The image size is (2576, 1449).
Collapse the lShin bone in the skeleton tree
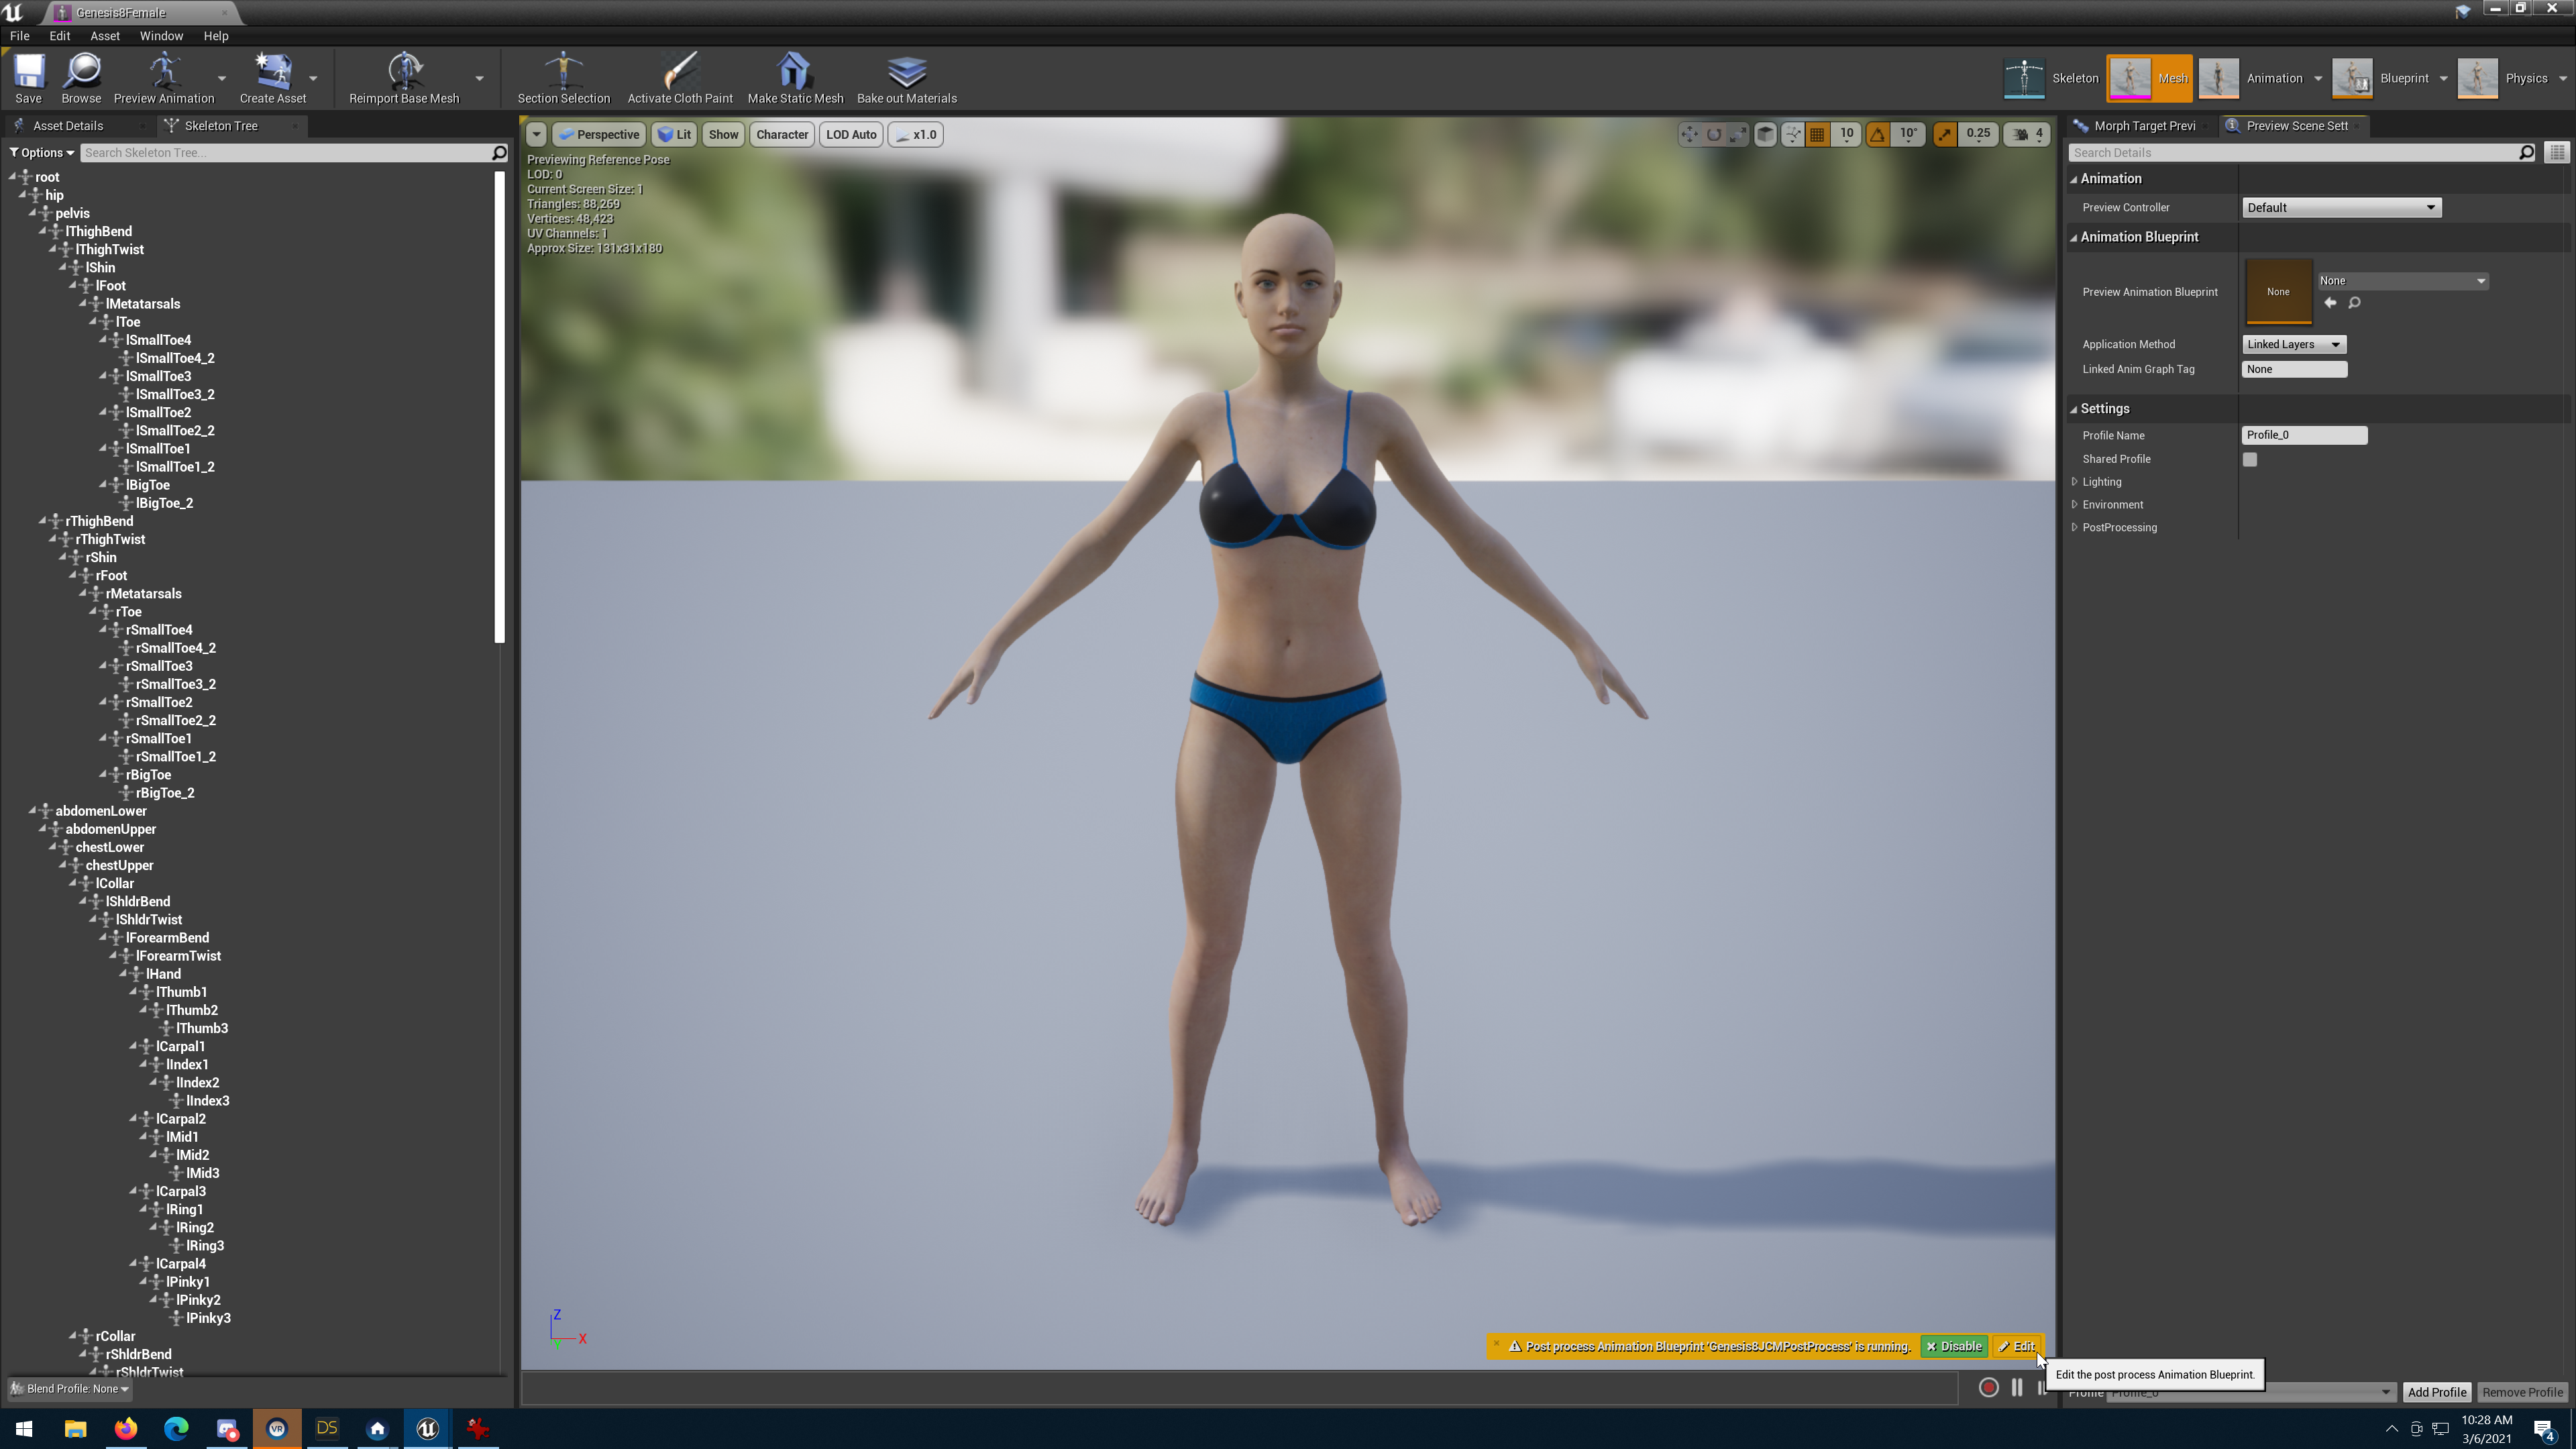[x=64, y=267]
